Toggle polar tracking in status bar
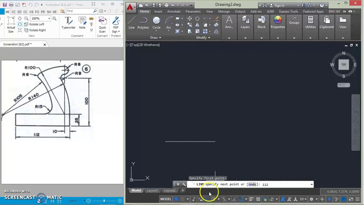Screen dimensions: 364x205 pos(213,199)
